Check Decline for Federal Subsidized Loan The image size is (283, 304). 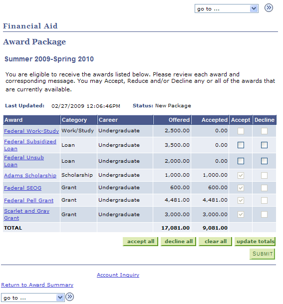264,145
